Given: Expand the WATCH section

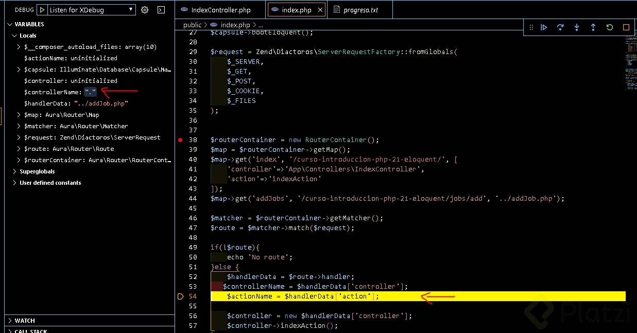Looking at the screenshot, I should tap(10, 321).
